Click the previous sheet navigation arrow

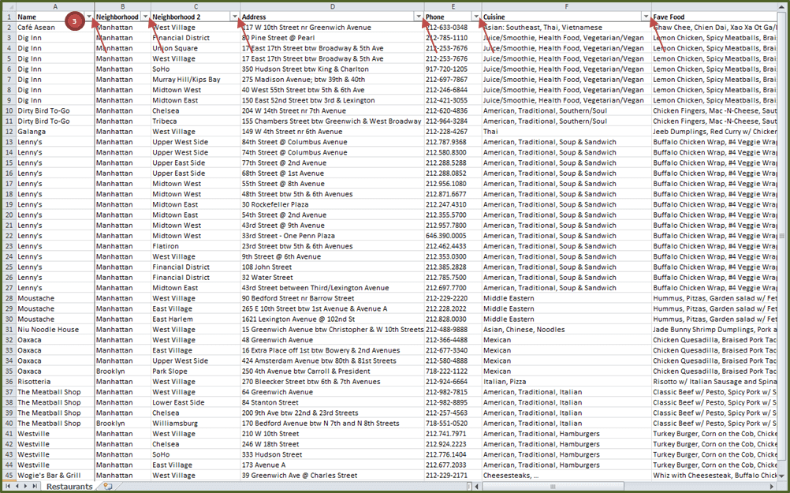(x=16, y=487)
